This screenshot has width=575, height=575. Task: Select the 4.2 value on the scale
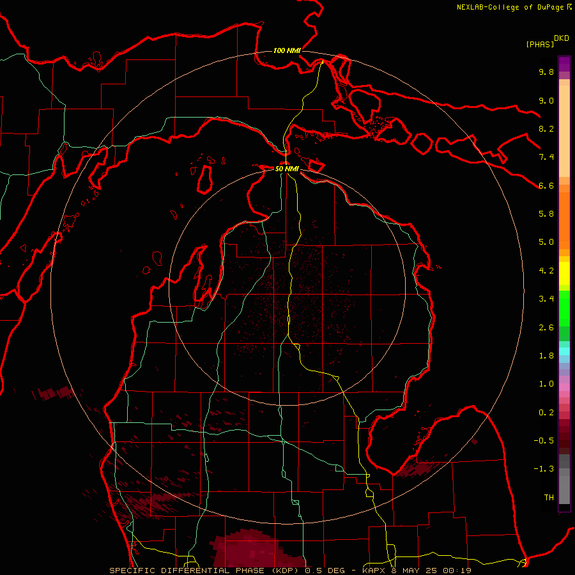546,271
